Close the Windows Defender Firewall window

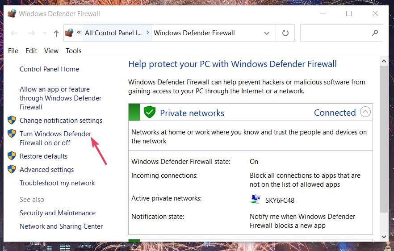point(375,13)
